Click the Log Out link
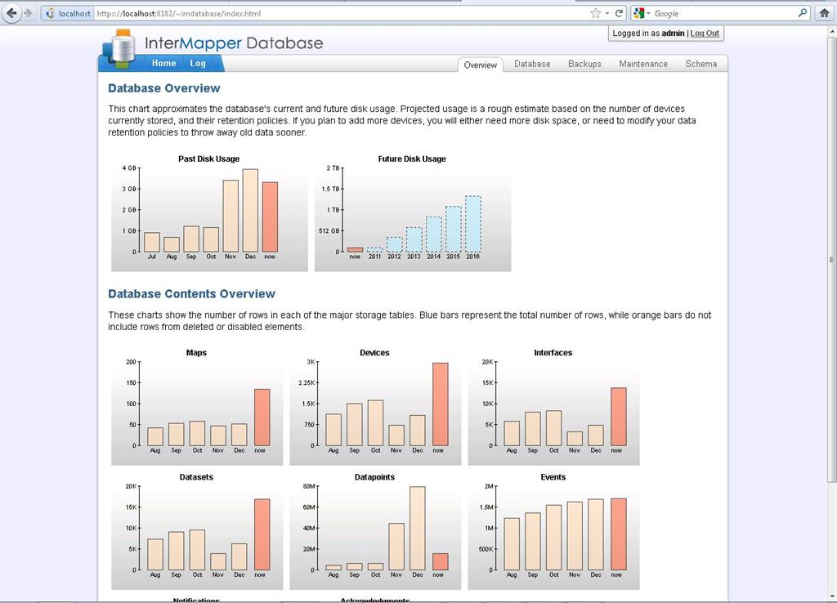Image resolution: width=837 pixels, height=603 pixels. [705, 33]
